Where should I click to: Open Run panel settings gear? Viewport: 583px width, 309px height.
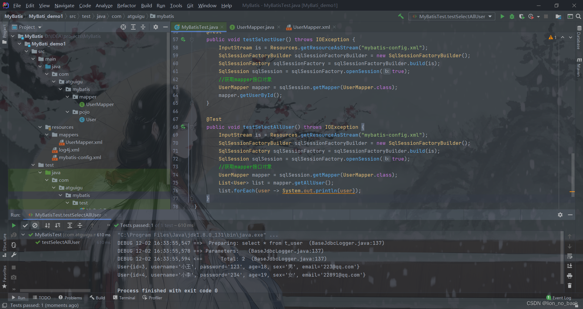coord(560,215)
